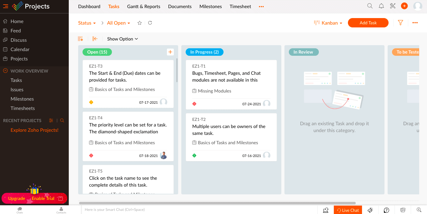427x214 pixels.
Task: Click the Upgrade button
Action: [17, 198]
